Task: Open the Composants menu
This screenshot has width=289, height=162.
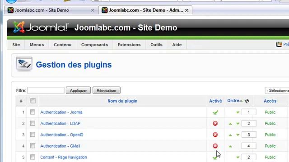Action: 94,45
